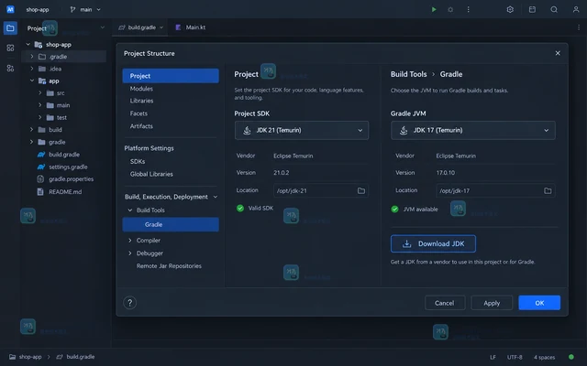Click Build Tools in the breadcrumb

point(408,74)
